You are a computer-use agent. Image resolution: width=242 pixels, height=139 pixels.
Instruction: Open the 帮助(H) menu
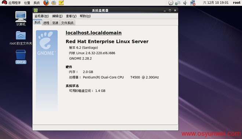(85, 16)
